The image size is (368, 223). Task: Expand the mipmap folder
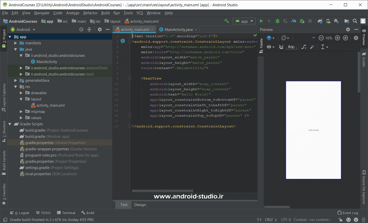(21, 112)
